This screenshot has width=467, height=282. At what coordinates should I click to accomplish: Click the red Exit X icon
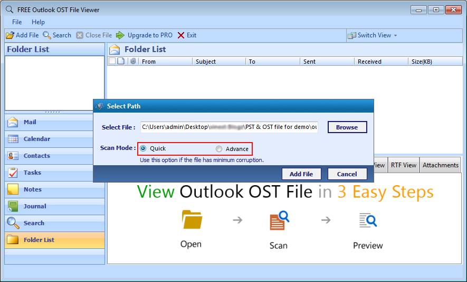pos(181,35)
